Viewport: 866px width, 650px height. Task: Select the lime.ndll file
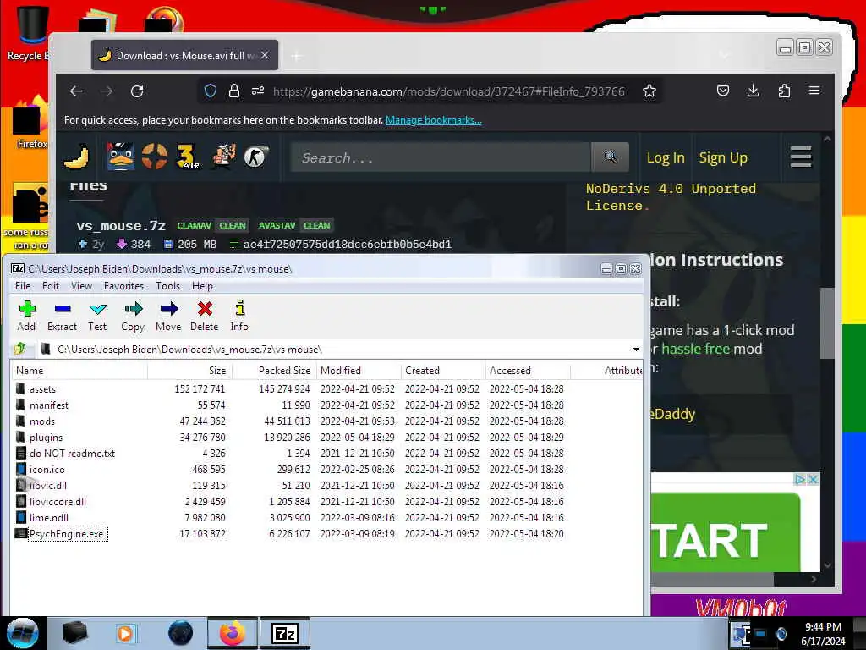pos(48,517)
